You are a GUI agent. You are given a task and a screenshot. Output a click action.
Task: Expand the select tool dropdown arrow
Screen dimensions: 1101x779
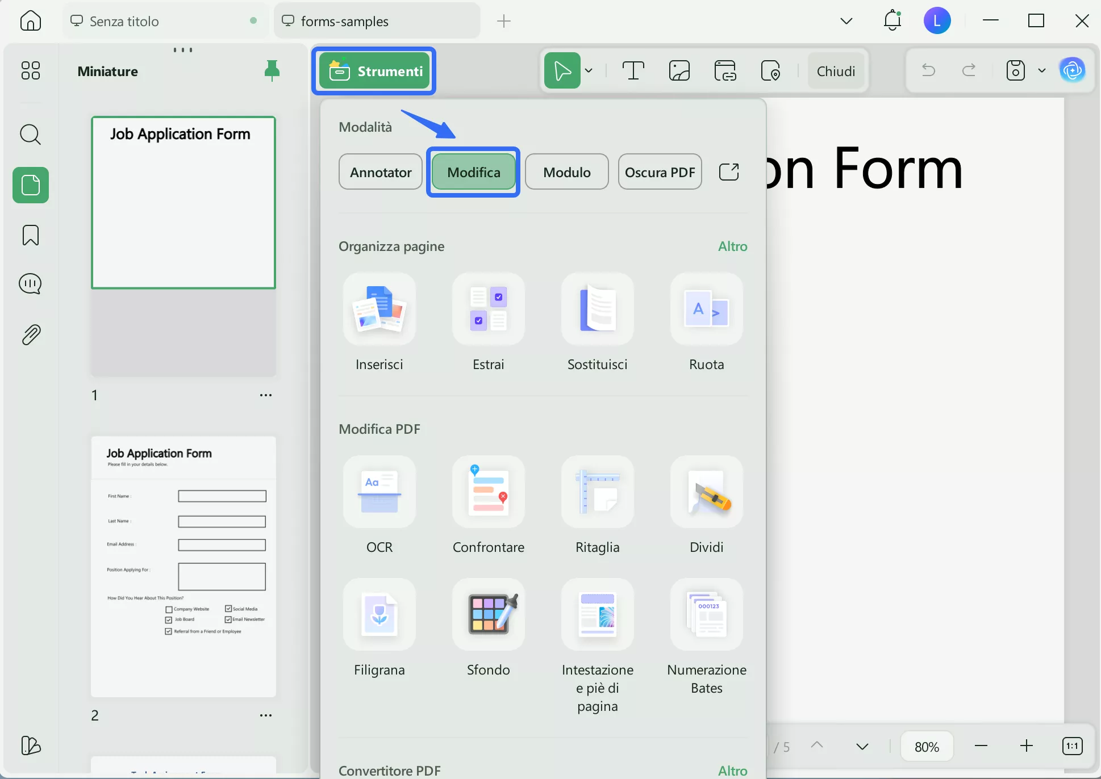(x=589, y=71)
